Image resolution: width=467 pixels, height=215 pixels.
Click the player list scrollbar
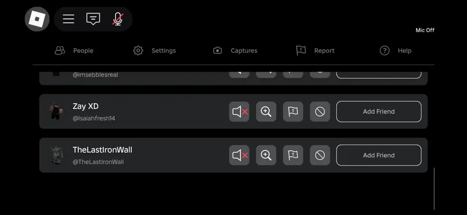coord(434,189)
